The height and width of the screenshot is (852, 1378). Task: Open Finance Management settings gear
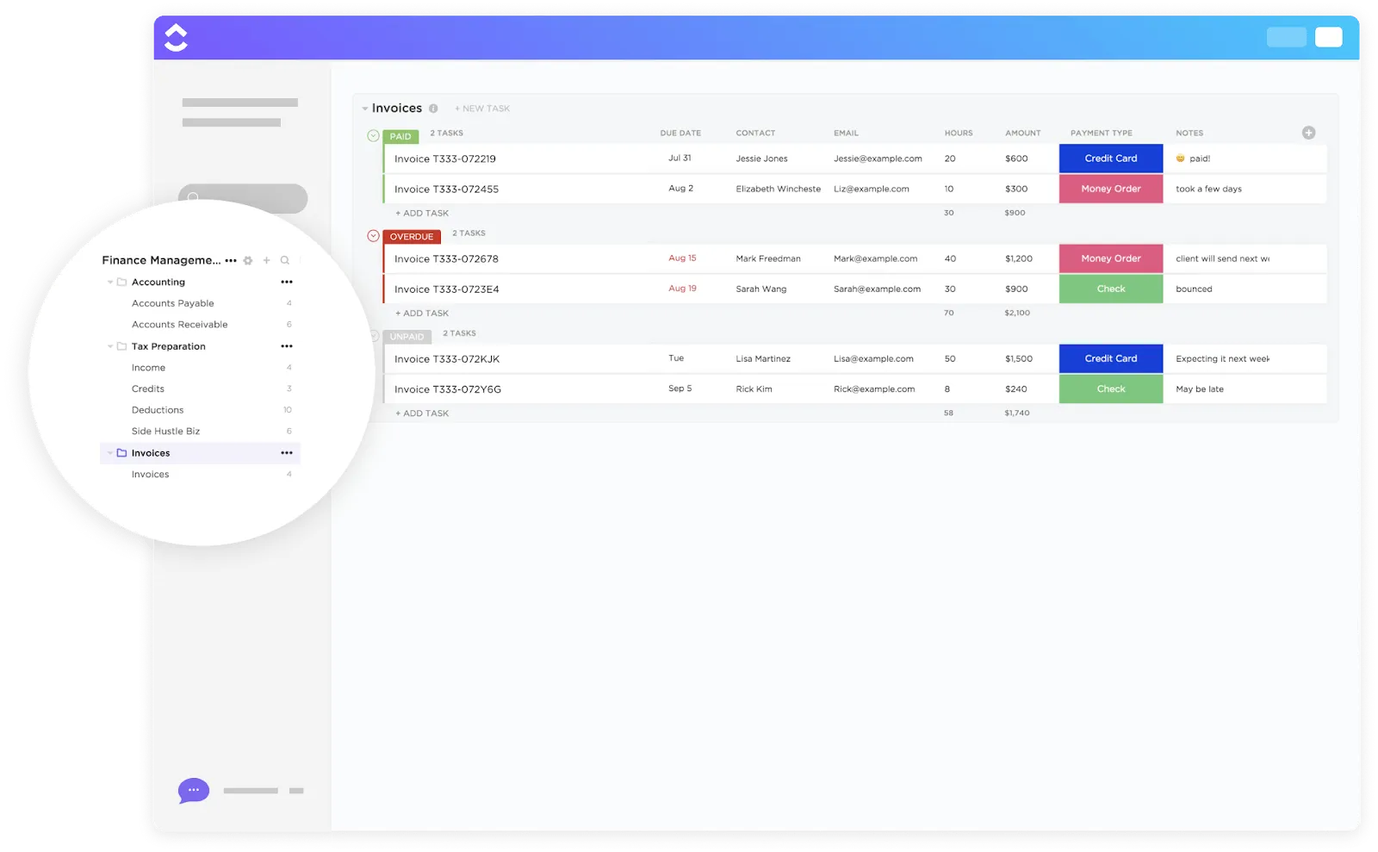point(248,260)
